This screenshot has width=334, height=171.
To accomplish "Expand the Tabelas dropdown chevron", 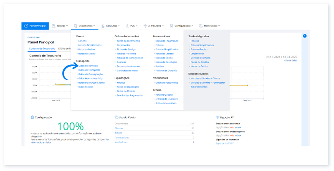I will [x=68, y=26].
